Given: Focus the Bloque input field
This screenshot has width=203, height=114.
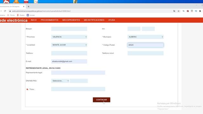Looking at the screenshot, I should pyautogui.click(x=69, y=29).
